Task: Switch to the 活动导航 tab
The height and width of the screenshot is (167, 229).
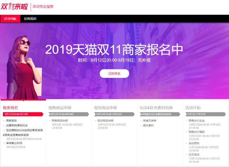Action: pos(10,19)
